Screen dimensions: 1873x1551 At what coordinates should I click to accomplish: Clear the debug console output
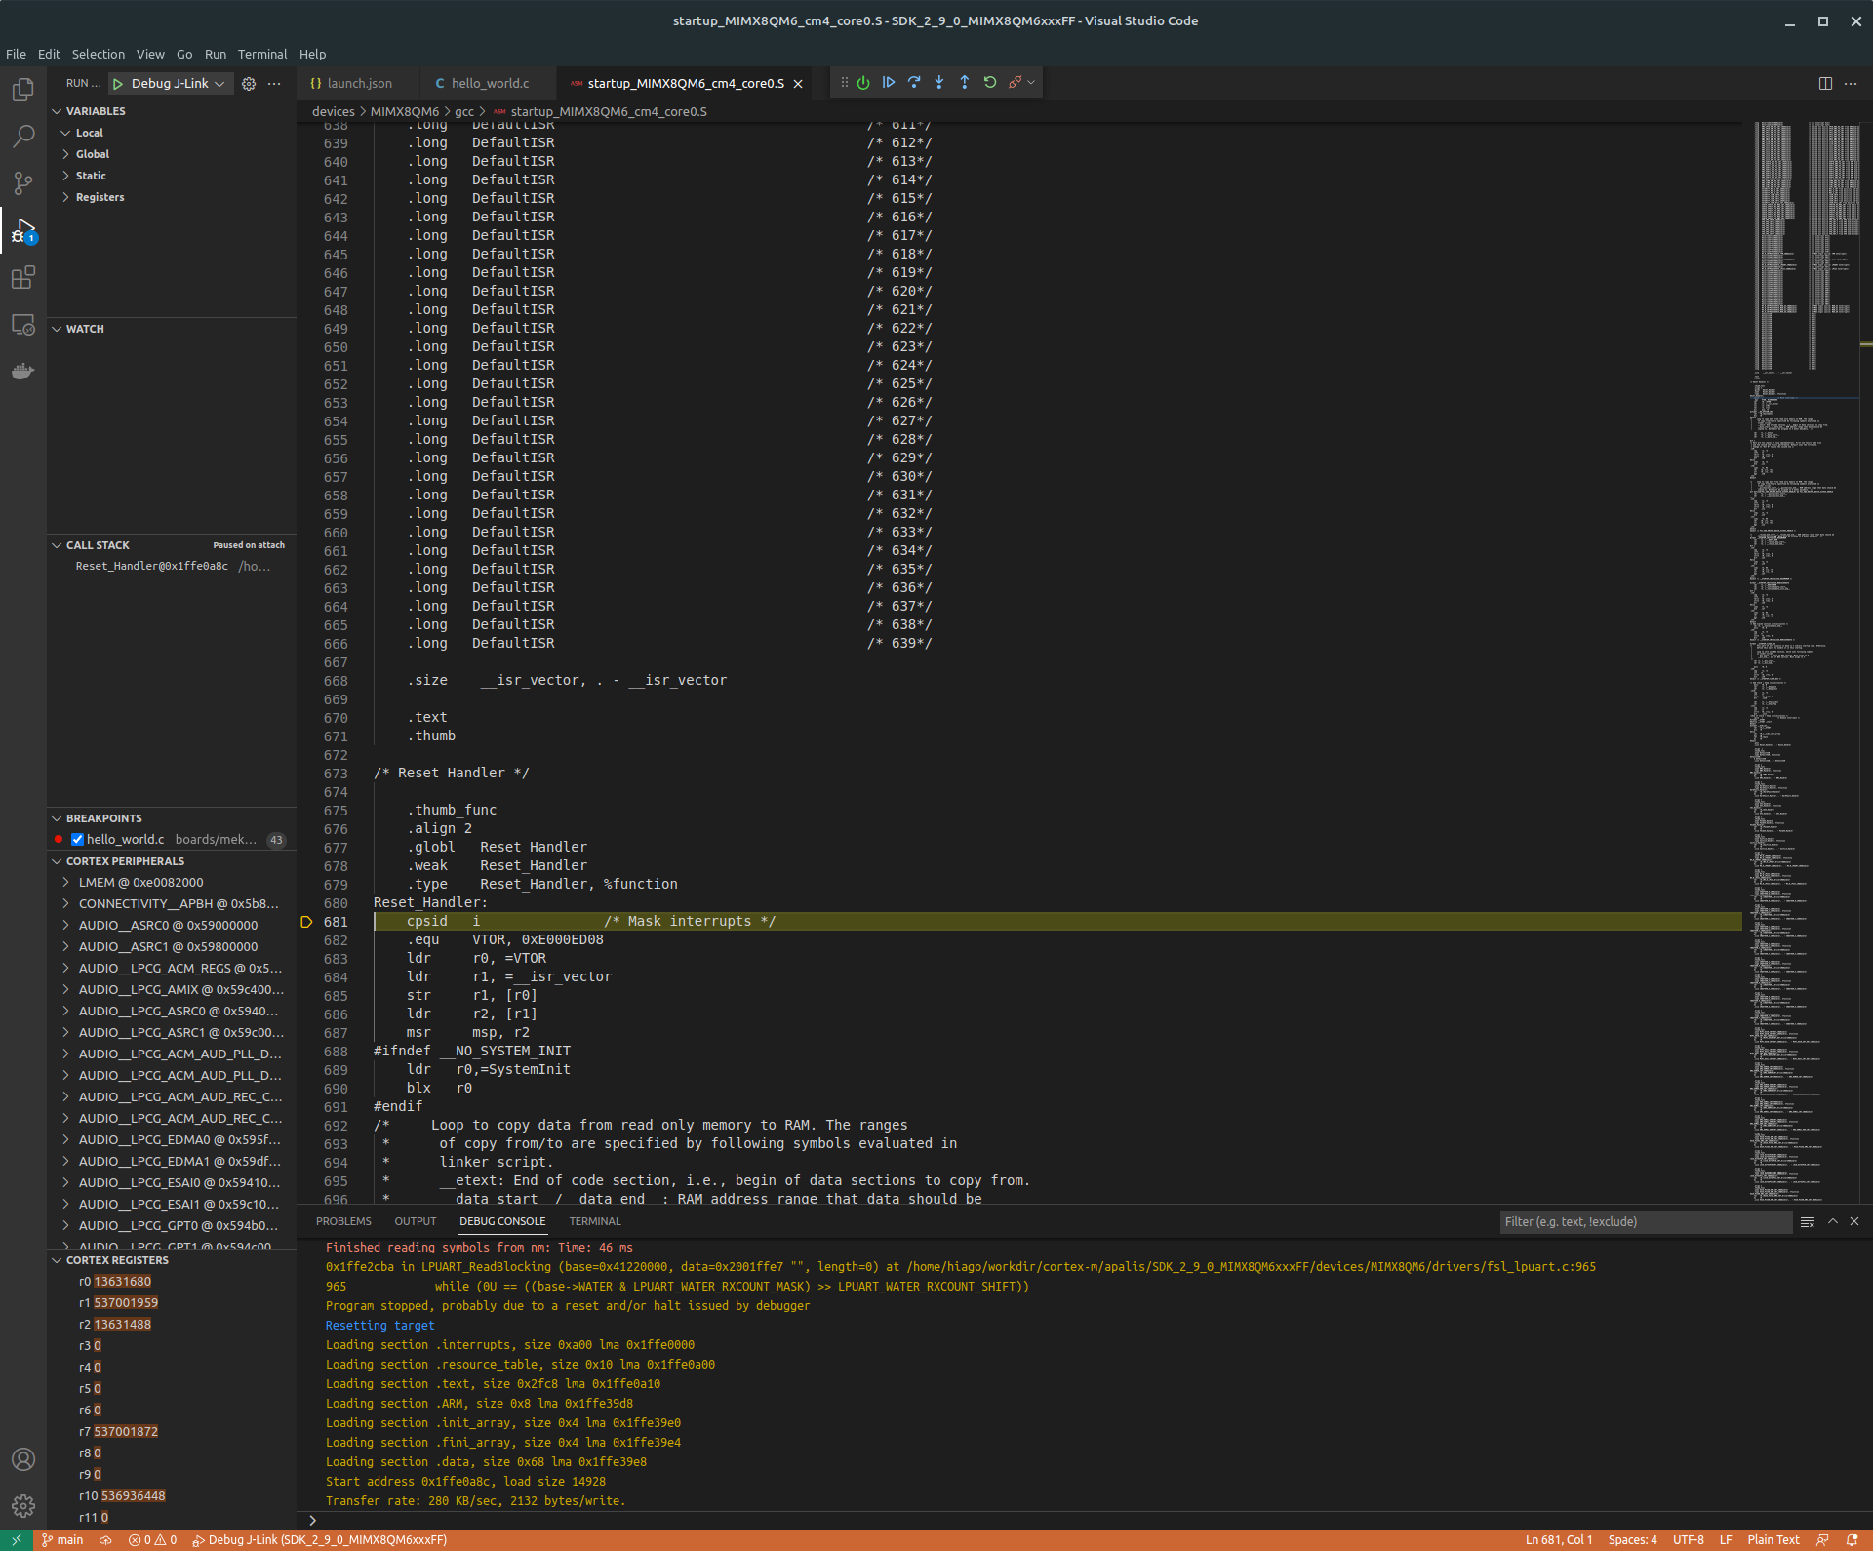pos(1808,1221)
